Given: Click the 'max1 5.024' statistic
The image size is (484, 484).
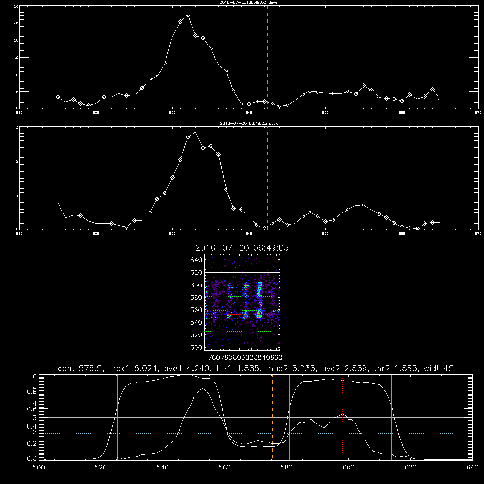Looking at the screenshot, I should [x=133, y=368].
